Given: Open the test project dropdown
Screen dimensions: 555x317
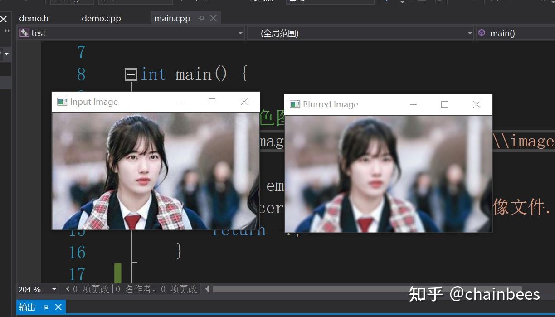Looking at the screenshot, I should (241, 33).
